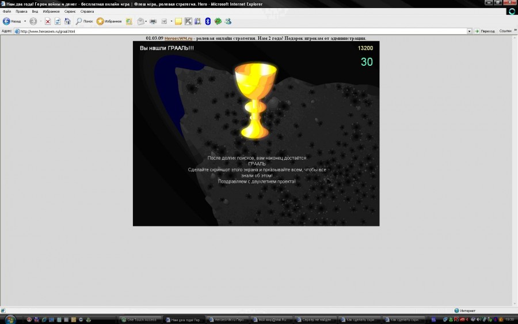Image resolution: width=518 pixels, height=324 pixels.
Task: Switch to the 'Сервер не найден' taskbar button
Action: (315, 320)
